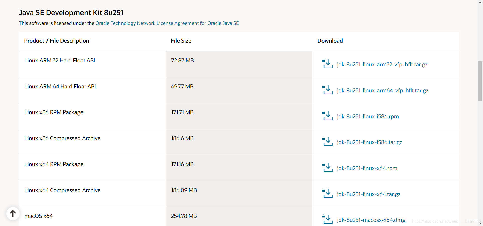Click the '171.71 MB' file size
Screen dimensions: 483x226
(182, 112)
